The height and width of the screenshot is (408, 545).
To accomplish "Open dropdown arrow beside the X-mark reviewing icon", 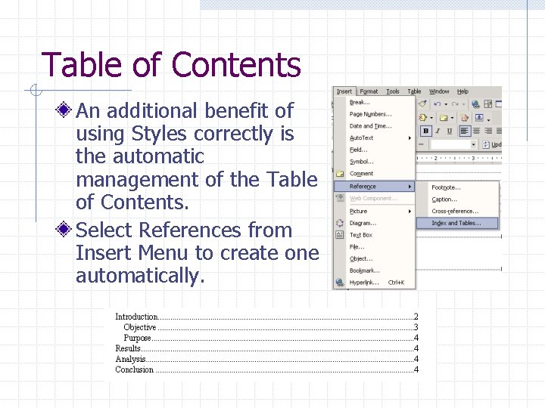I will point(431,118).
